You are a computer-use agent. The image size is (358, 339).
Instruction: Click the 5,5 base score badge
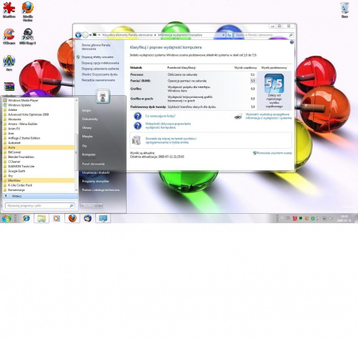(274, 84)
